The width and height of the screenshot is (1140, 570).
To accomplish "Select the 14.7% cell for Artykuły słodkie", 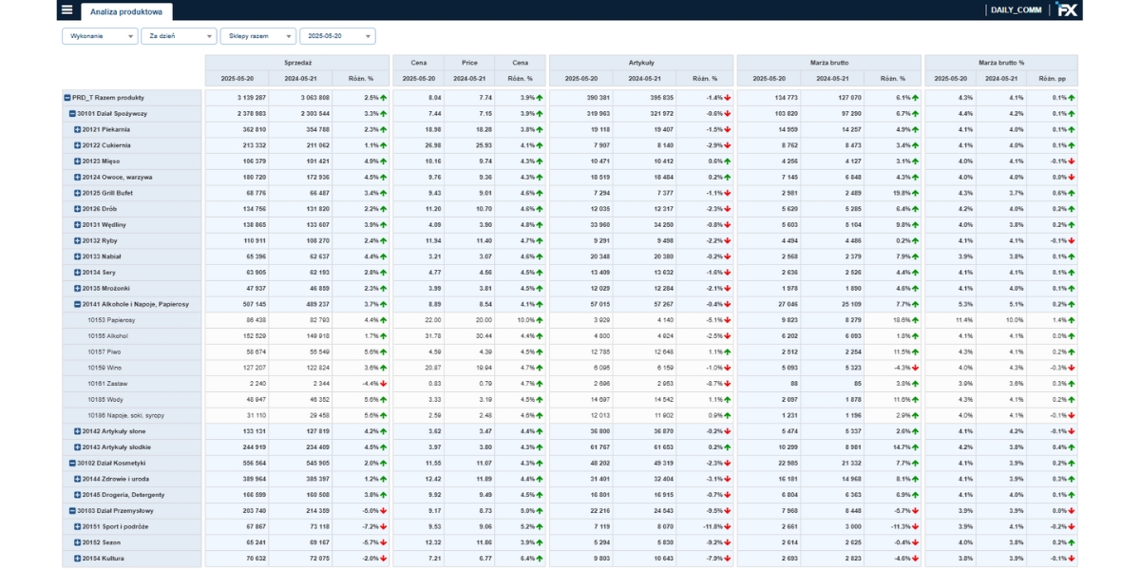I will [x=891, y=446].
